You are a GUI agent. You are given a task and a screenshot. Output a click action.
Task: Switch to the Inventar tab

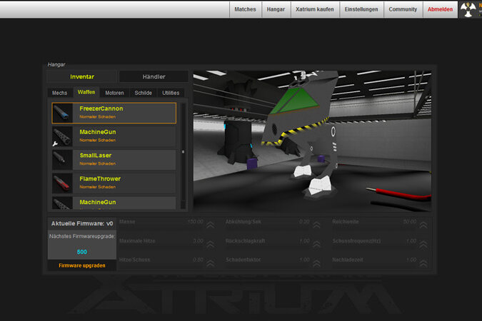(82, 76)
